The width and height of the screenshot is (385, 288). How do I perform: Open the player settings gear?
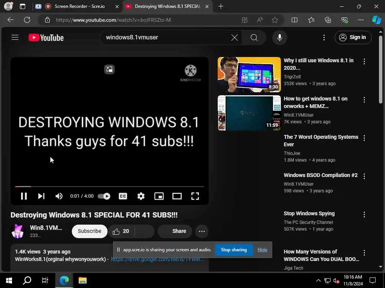tap(141, 196)
